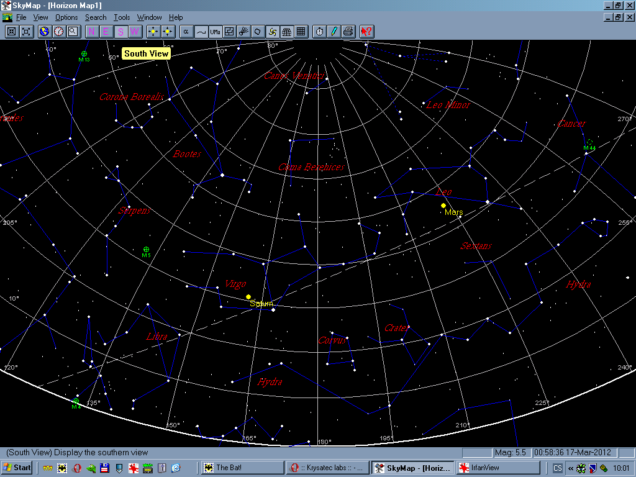
Task: Open the Tools menu
Action: tap(122, 17)
